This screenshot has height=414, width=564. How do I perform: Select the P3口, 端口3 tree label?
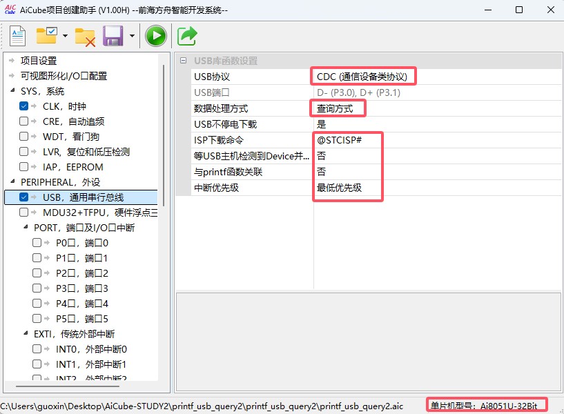coord(82,288)
